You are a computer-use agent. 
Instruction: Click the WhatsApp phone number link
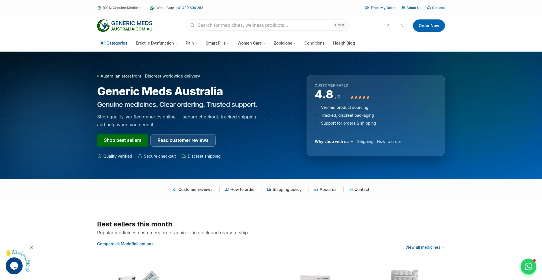pyautogui.click(x=189, y=8)
